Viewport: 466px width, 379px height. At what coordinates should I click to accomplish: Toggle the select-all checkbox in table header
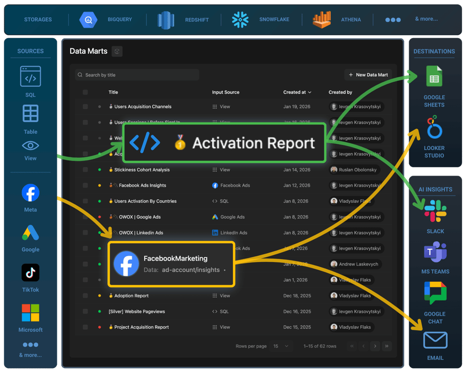[x=85, y=92]
